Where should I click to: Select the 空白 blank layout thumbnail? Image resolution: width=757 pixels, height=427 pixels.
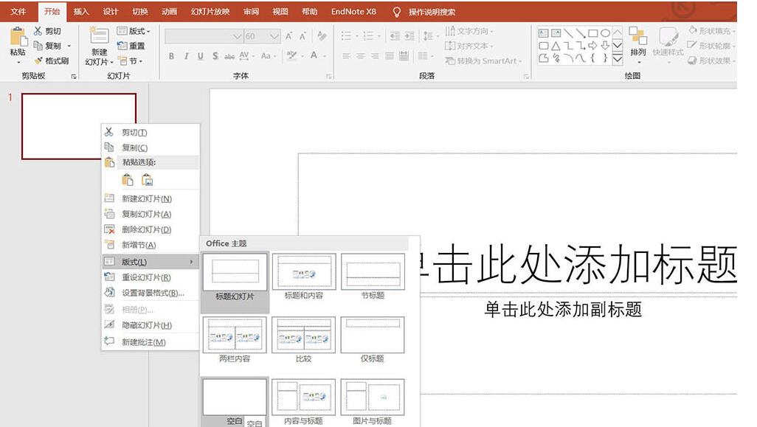(x=235, y=396)
